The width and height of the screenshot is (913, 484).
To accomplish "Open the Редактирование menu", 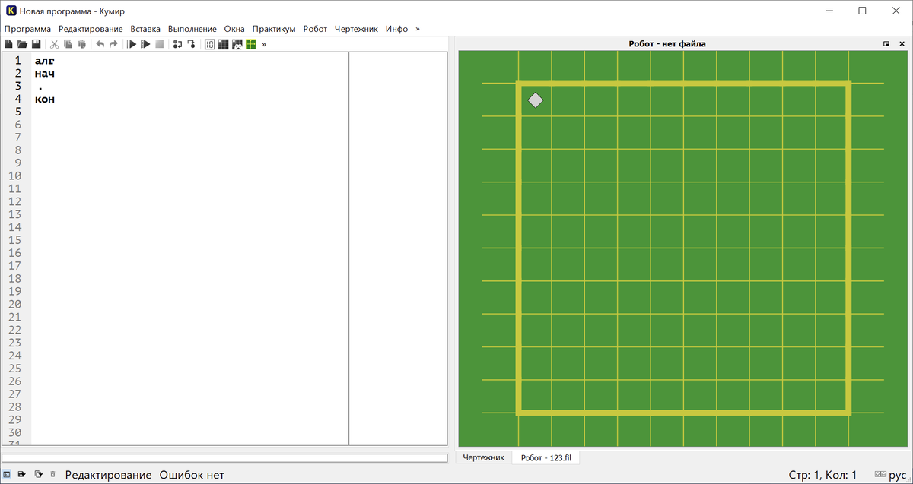I will [x=91, y=29].
